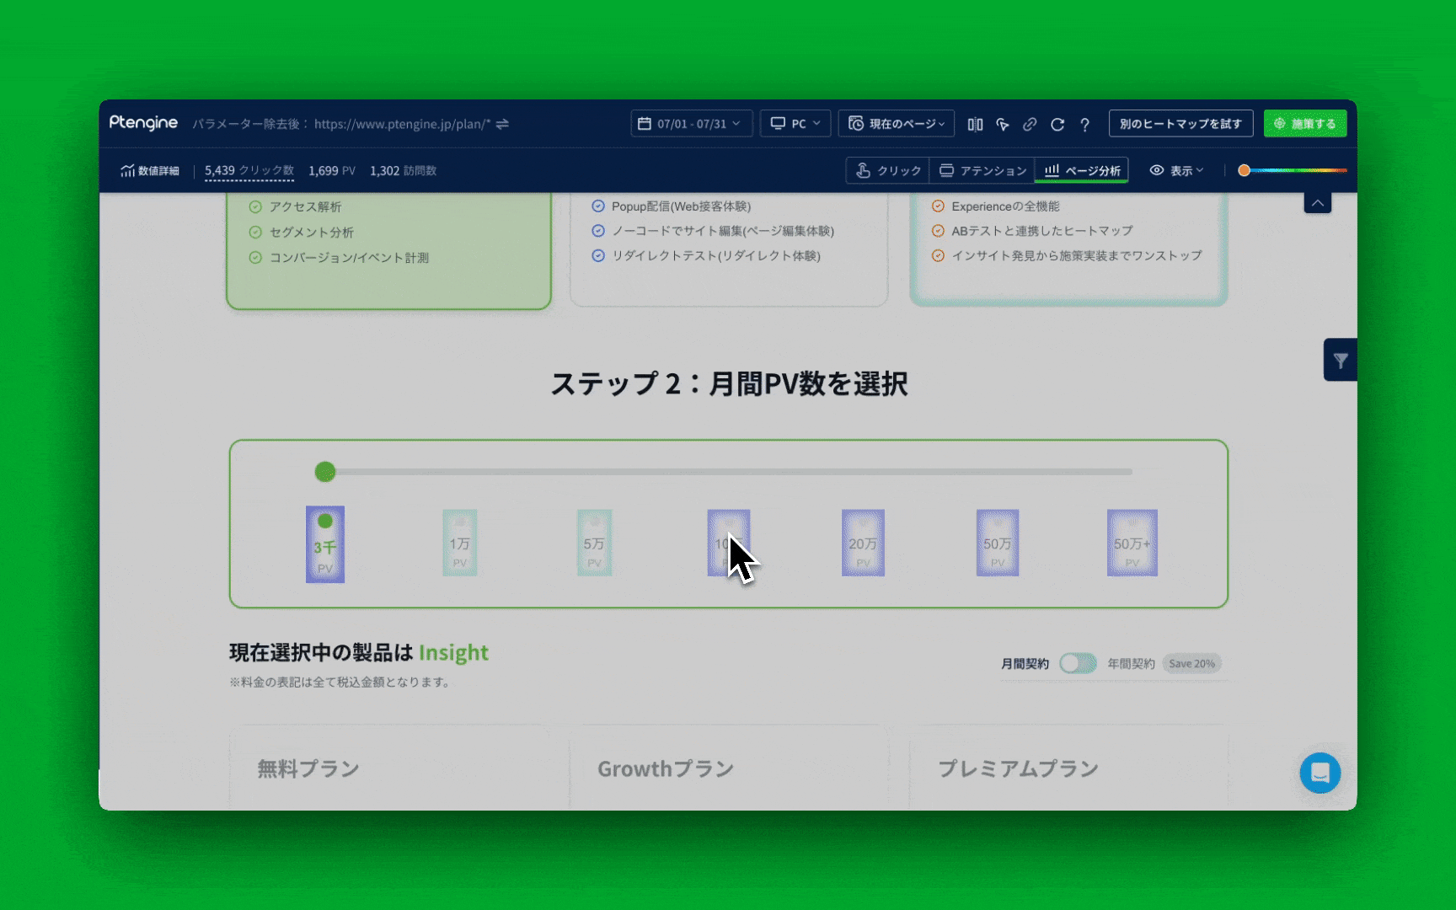Screen dimensions: 1456x910
Task: Switch to the クリック tab
Action: click(x=888, y=170)
